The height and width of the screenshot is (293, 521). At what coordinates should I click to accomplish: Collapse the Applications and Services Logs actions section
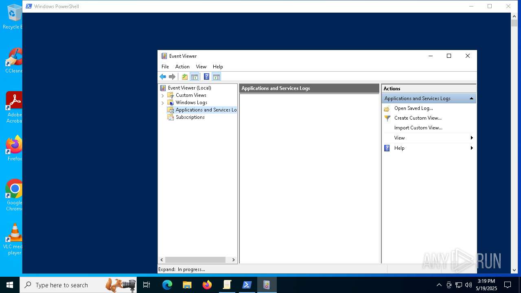471,98
